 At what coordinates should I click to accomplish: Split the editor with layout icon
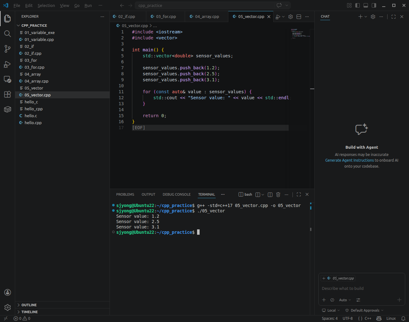click(299, 17)
